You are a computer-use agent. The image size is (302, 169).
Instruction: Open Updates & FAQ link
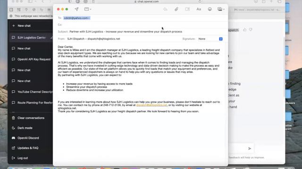coord(25,148)
